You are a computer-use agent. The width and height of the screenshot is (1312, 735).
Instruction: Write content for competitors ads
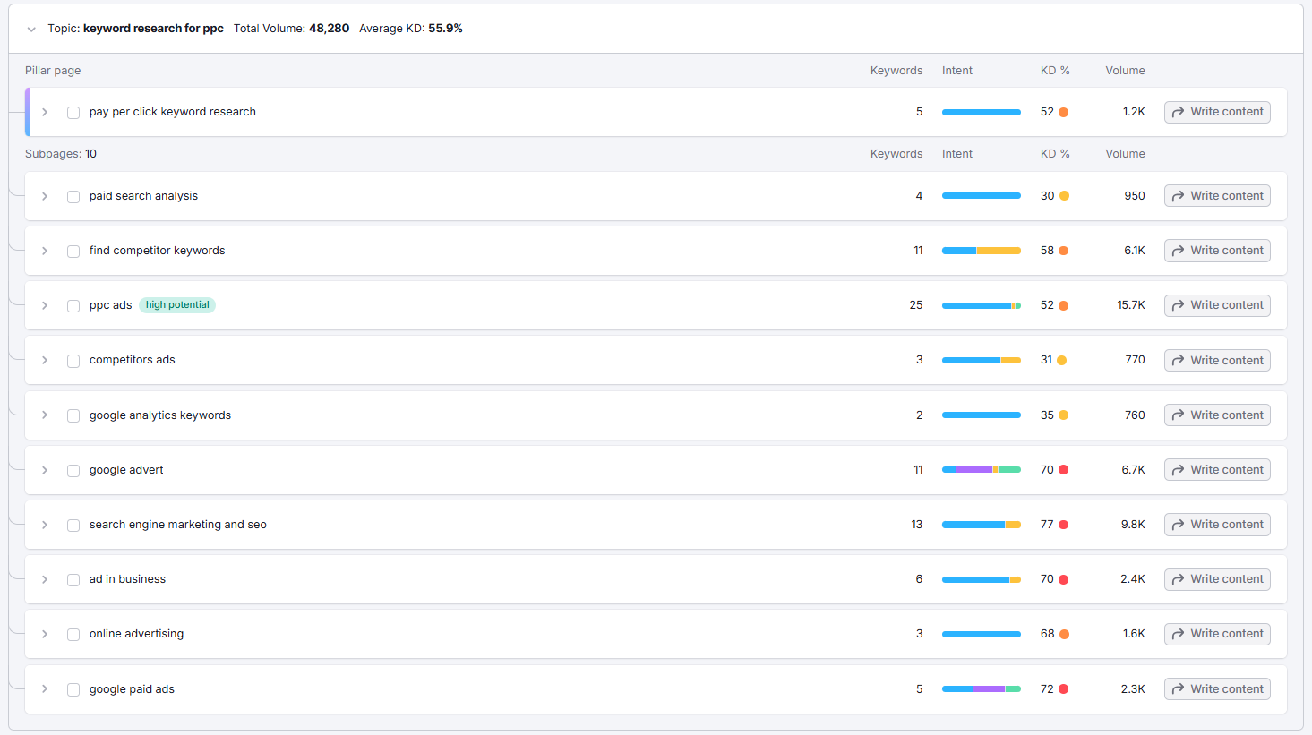click(x=1217, y=361)
